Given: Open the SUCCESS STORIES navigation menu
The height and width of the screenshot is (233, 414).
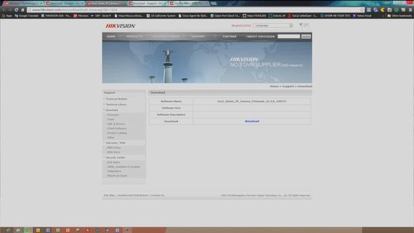Looking at the screenshot, I should pyautogui.click(x=166, y=36).
